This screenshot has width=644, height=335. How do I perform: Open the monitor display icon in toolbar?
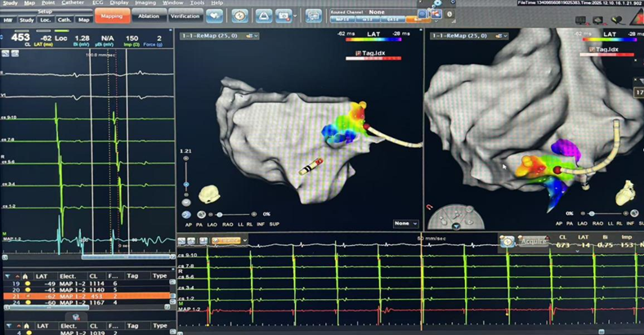tap(313, 16)
